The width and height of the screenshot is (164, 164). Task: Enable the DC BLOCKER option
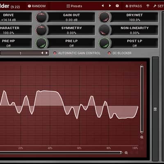click(x=120, y=53)
